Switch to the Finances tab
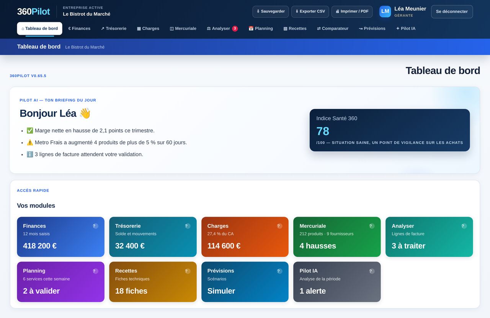Screen dimensions: 490x318 (79, 28)
